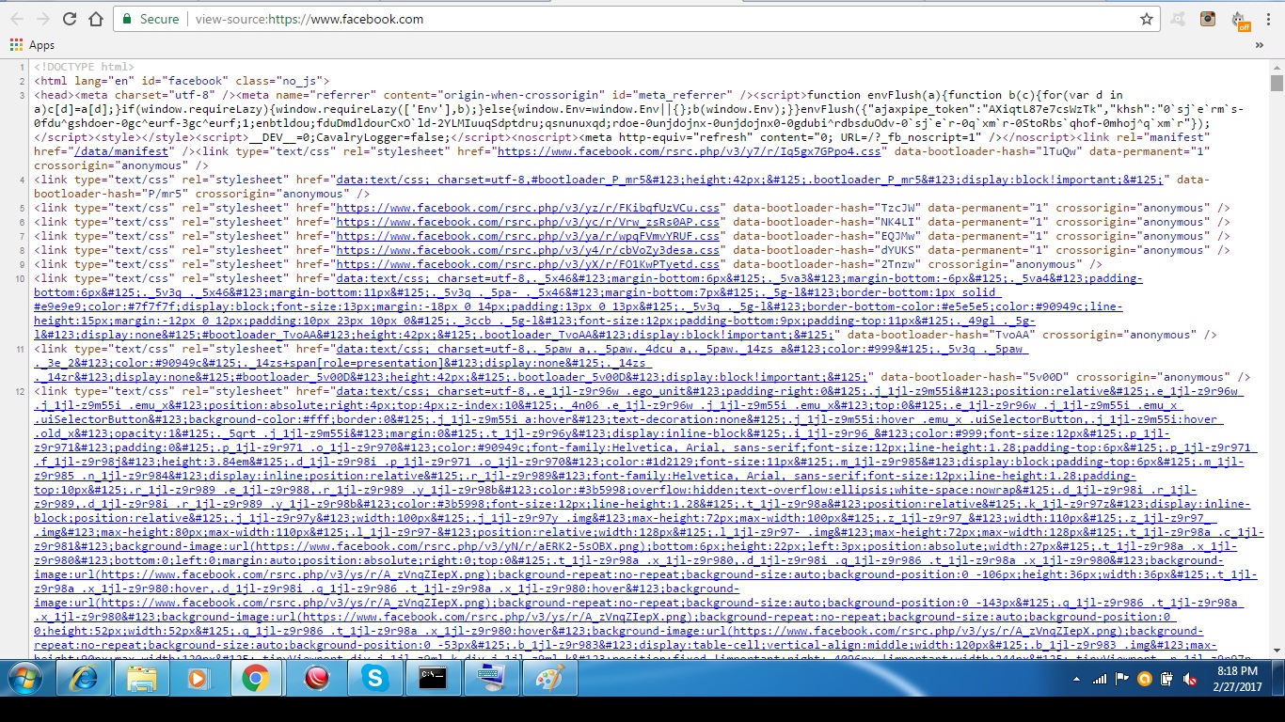The height and width of the screenshot is (722, 1285).
Task: Click the vertical scrollbar up arrow
Action: coord(1277,68)
